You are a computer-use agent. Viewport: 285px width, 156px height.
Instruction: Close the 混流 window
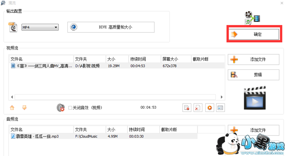tap(282, 3)
